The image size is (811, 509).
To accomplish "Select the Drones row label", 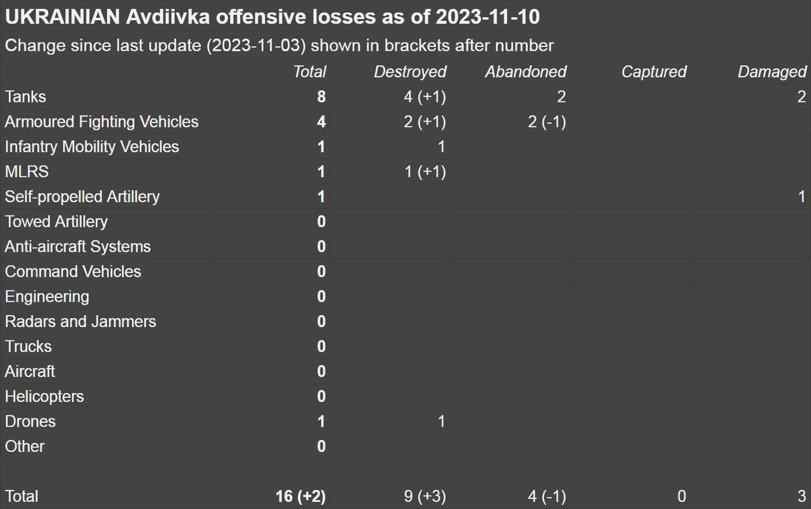I will [x=30, y=422].
